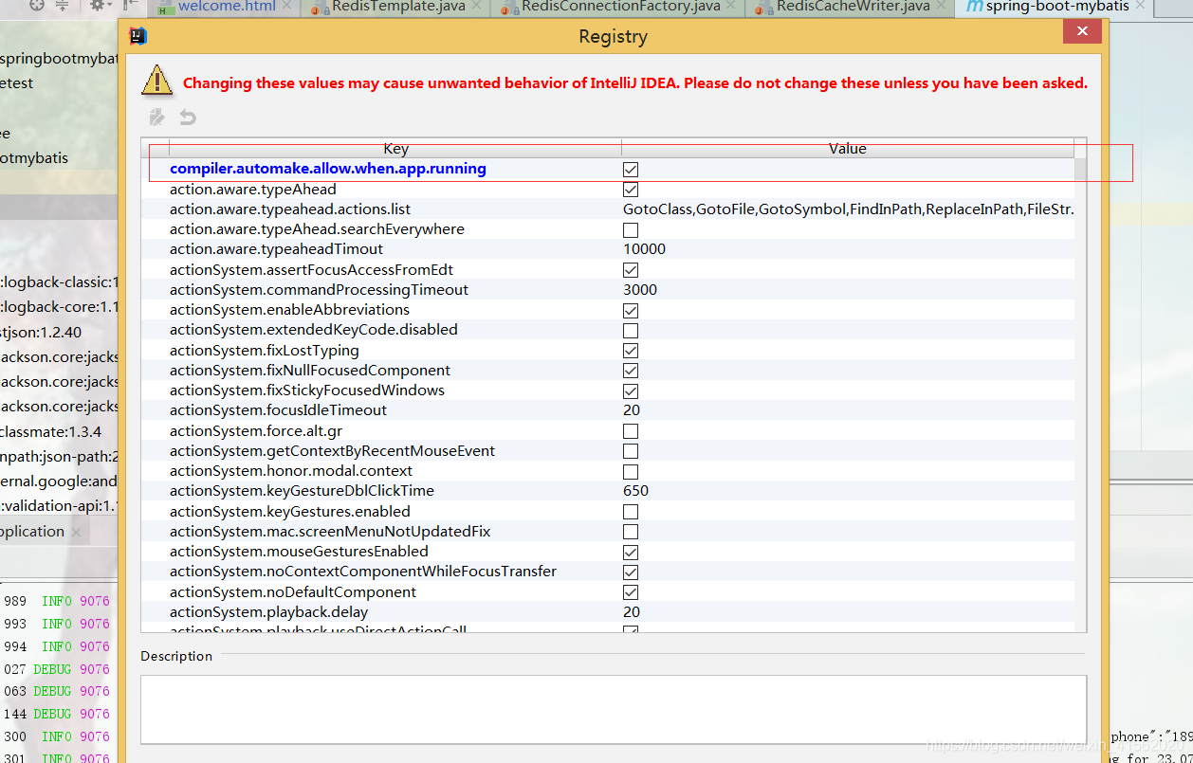The height and width of the screenshot is (763, 1193).
Task: Sort by the Key column header
Action: click(395, 149)
